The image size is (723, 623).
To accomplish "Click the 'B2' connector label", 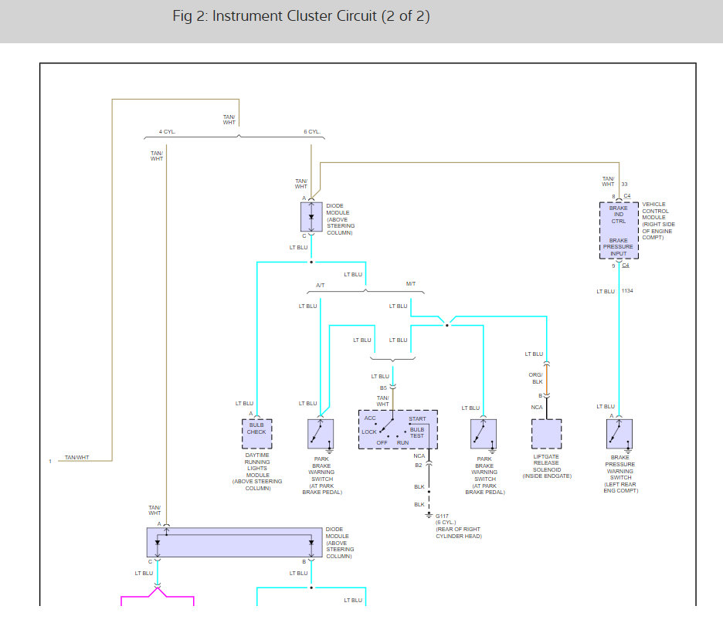I will pyautogui.click(x=418, y=466).
